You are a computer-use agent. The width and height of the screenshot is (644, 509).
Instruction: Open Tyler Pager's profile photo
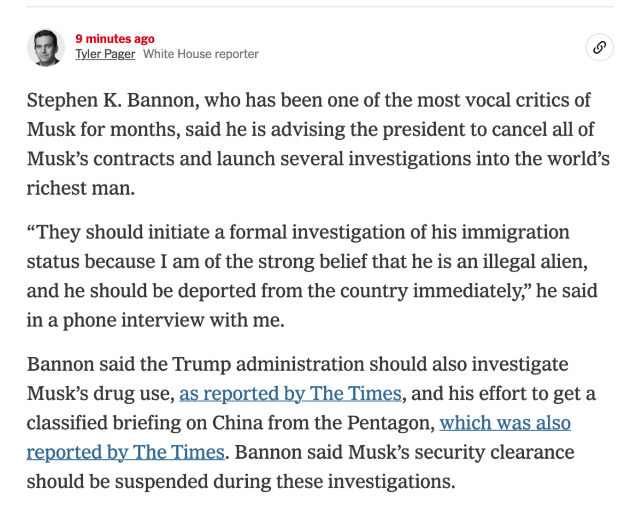click(x=46, y=47)
